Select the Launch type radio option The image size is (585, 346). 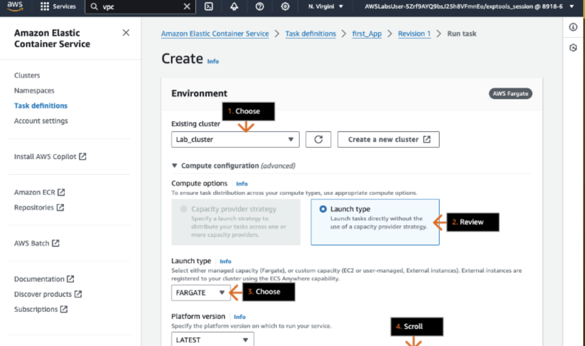323,209
